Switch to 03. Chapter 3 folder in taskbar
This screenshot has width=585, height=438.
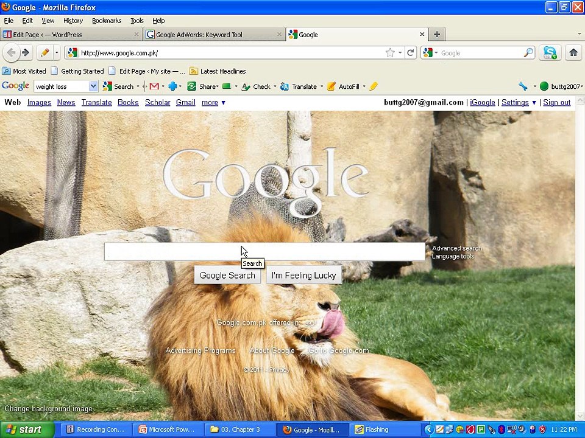click(x=240, y=429)
